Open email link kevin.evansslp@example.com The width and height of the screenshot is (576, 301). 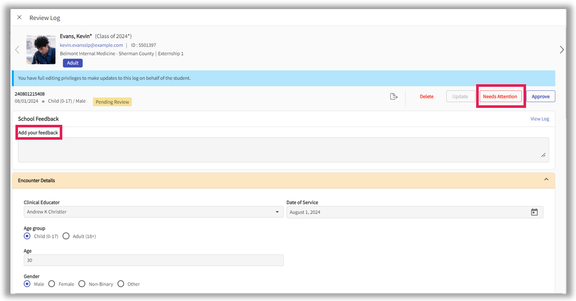click(x=92, y=45)
